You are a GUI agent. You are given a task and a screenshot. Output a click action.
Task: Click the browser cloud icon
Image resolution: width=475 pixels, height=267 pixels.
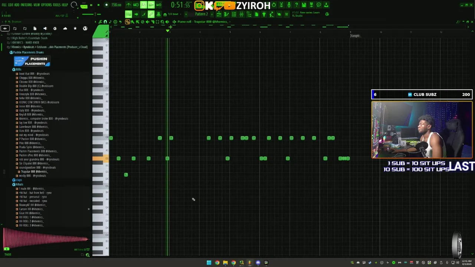click(65, 29)
